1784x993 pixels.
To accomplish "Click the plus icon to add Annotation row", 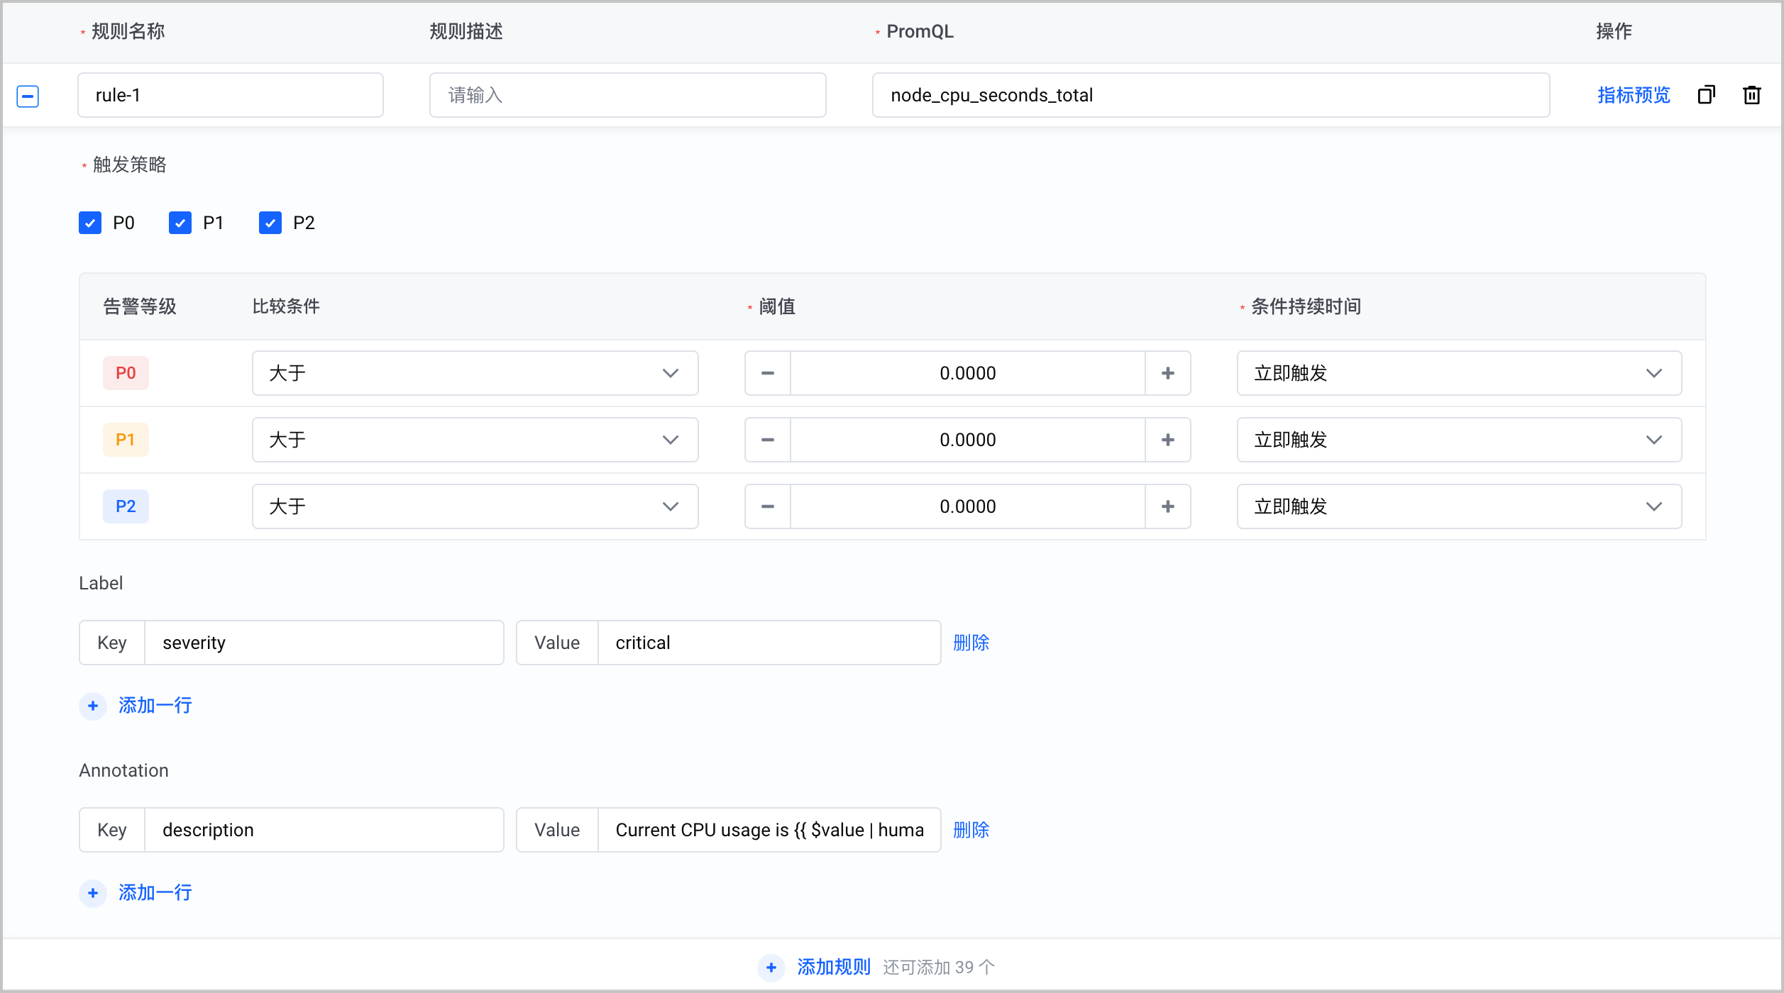I will (93, 893).
